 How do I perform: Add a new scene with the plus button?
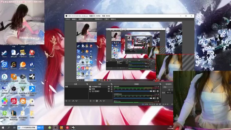(66, 101)
